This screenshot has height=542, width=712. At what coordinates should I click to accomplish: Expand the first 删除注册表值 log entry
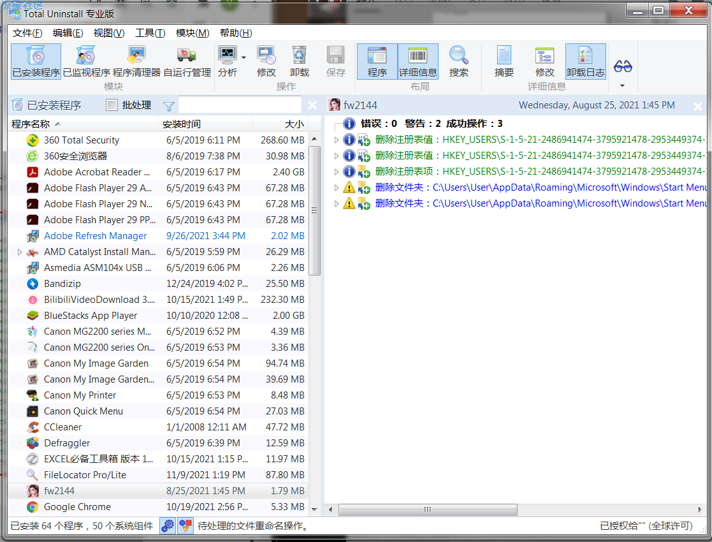point(336,140)
